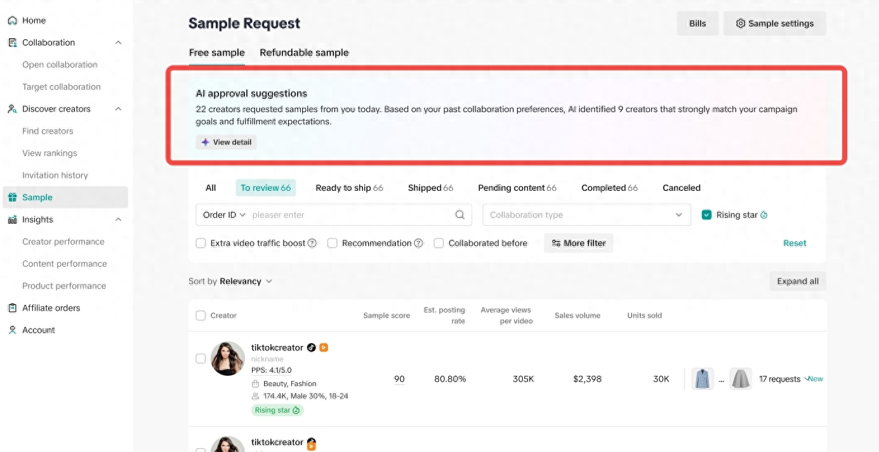Click the help icon next to Recommendation

click(x=418, y=243)
